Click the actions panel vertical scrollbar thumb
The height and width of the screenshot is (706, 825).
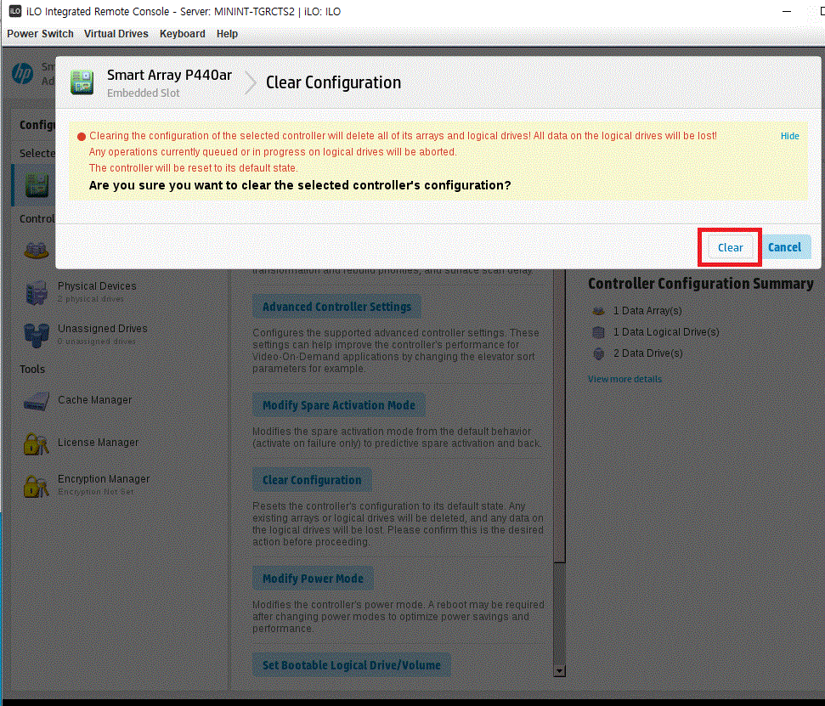560,415
